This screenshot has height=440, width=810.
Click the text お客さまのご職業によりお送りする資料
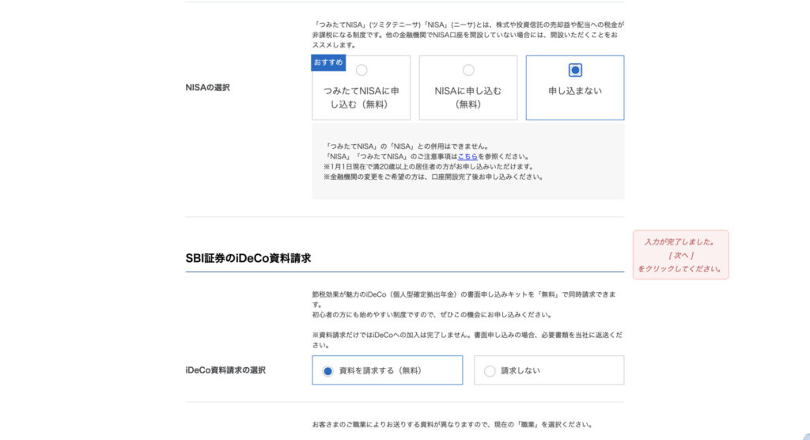tap(452, 424)
